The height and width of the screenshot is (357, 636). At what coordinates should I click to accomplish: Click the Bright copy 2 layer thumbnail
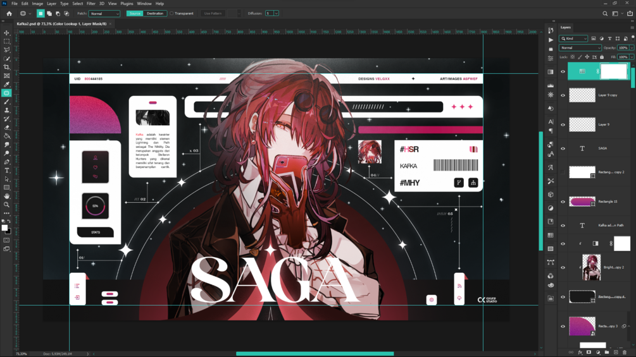[591, 267]
